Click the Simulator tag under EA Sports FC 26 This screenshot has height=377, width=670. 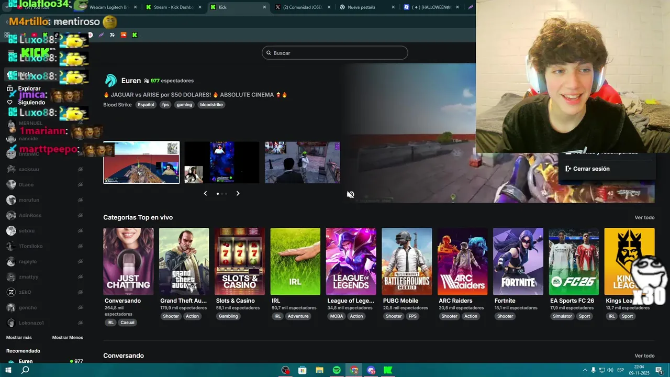tap(562, 316)
